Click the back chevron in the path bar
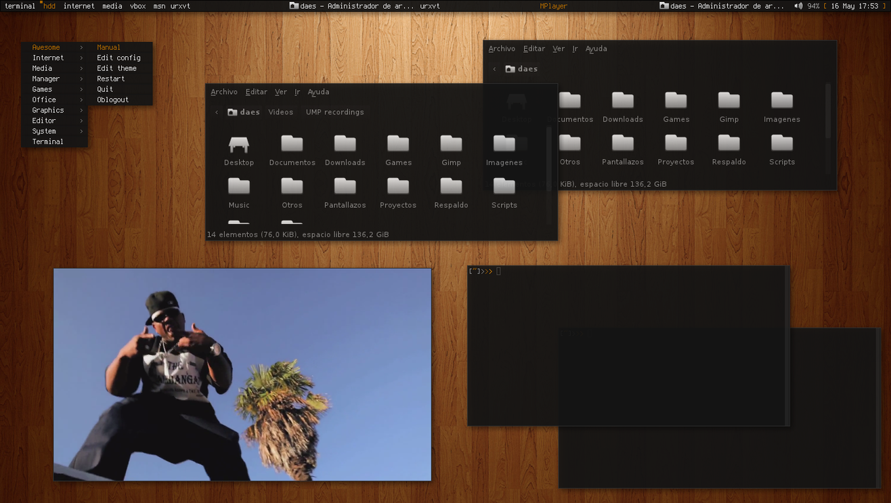Image resolution: width=891 pixels, height=503 pixels. click(216, 112)
